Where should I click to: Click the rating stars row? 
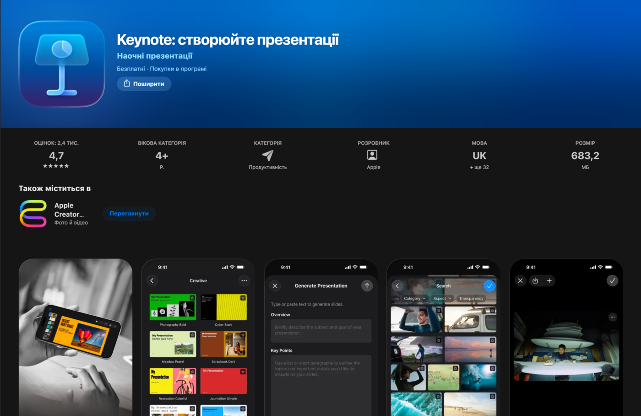pyautogui.click(x=56, y=166)
